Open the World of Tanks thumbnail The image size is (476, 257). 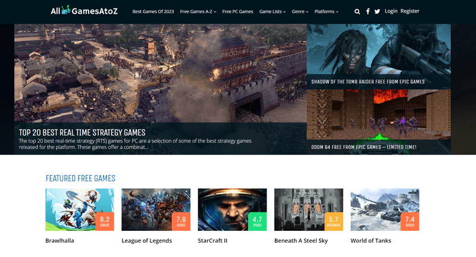click(385, 209)
